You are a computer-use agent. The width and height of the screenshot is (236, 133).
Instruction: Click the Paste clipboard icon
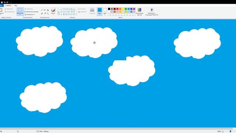[x=1, y=10]
